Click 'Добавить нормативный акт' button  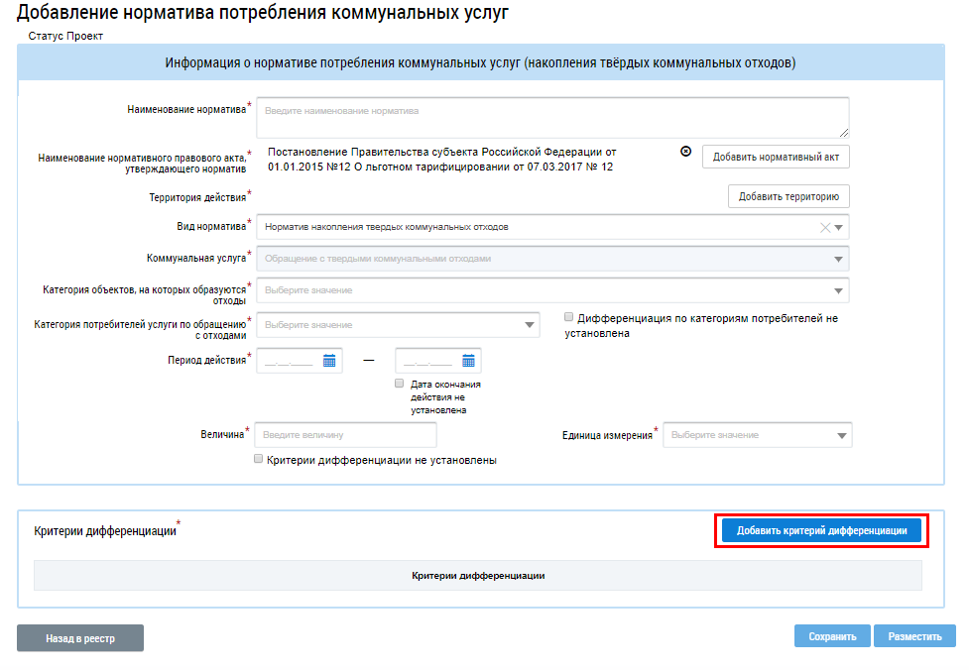776,157
